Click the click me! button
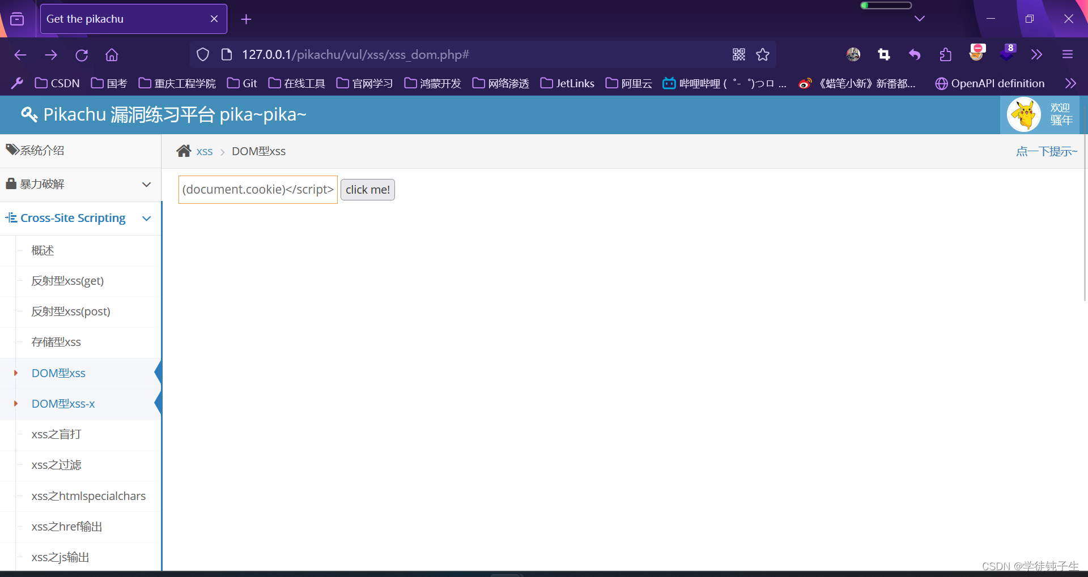This screenshot has width=1088, height=577. (x=368, y=190)
